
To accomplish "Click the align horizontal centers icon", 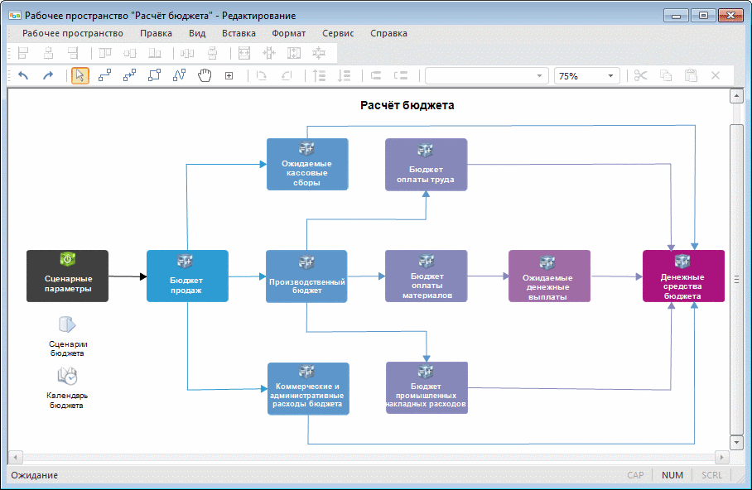I will 48,53.
